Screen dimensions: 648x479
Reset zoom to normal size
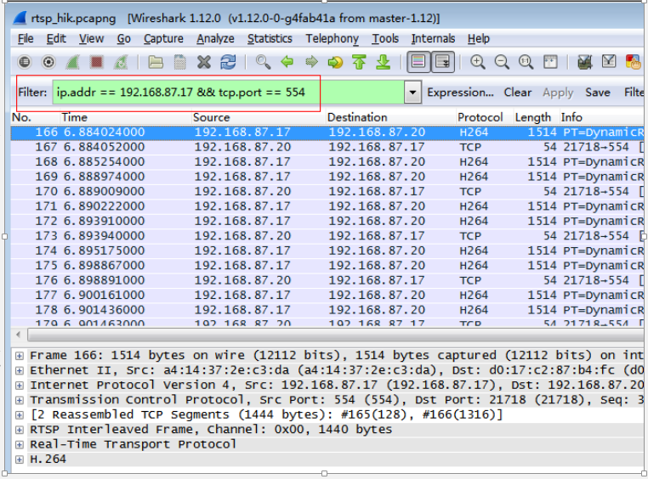pyautogui.click(x=526, y=62)
